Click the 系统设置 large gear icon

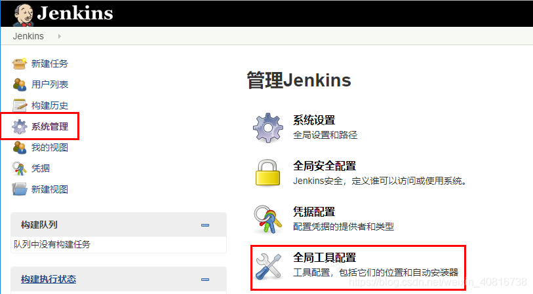[x=268, y=128]
